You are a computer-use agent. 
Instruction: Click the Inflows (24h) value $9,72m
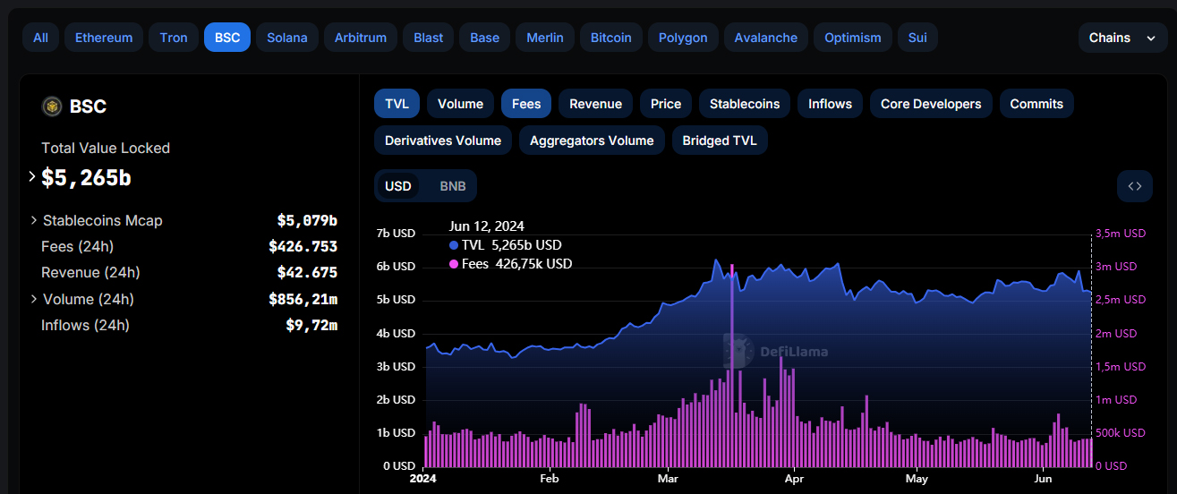click(311, 325)
